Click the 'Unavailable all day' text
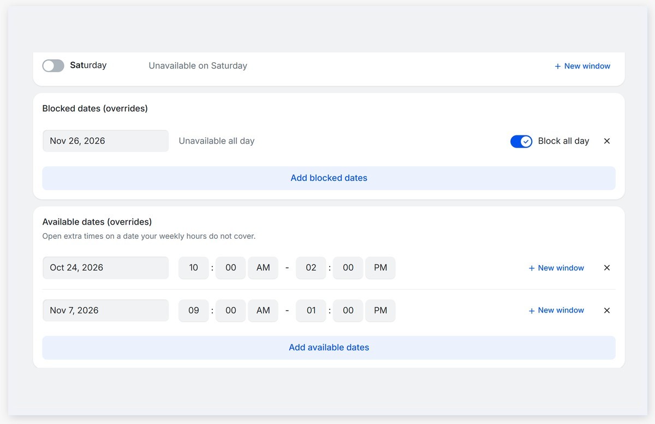This screenshot has height=424, width=655. 217,141
